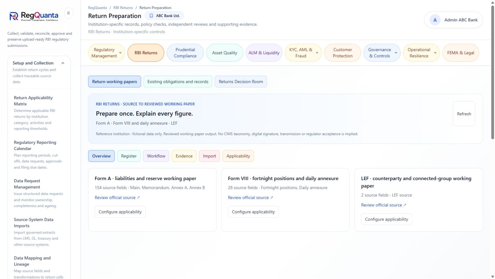Select the Register sub-tab
This screenshot has height=279, width=495.
(x=129, y=156)
